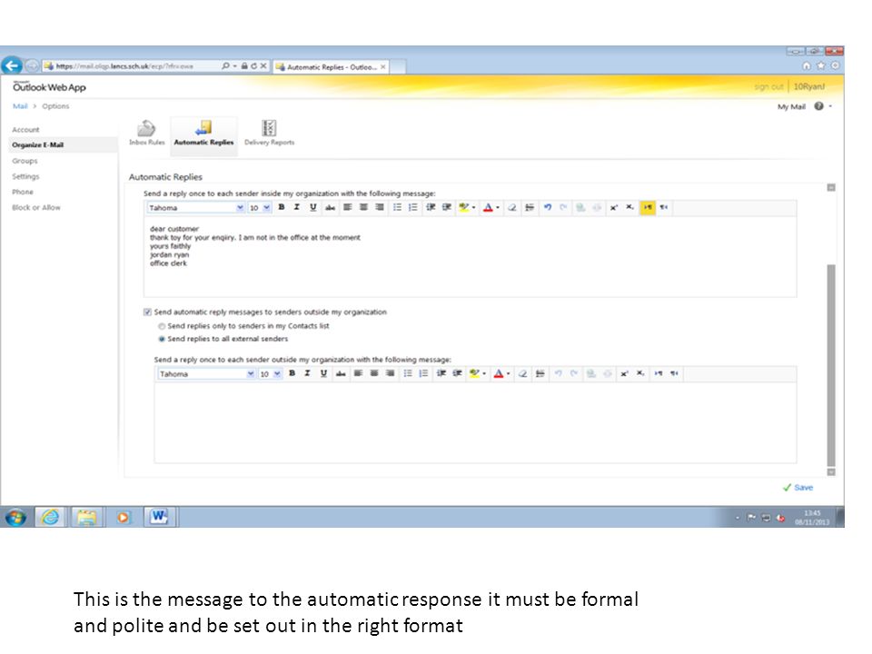Click inside the inside-organization message text area
The height and width of the screenshot is (654, 872).
tap(470, 256)
